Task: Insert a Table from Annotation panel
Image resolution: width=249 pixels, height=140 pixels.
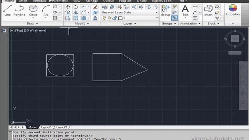Action: point(195,18)
